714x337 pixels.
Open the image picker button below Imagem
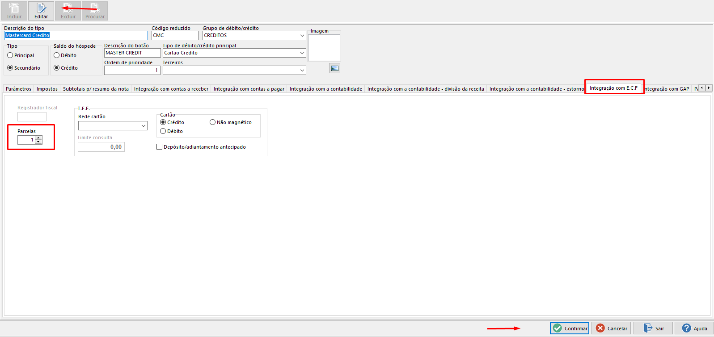pyautogui.click(x=334, y=68)
